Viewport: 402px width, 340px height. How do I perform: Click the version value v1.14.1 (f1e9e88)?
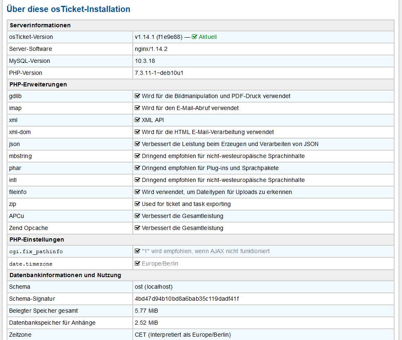[159, 37]
